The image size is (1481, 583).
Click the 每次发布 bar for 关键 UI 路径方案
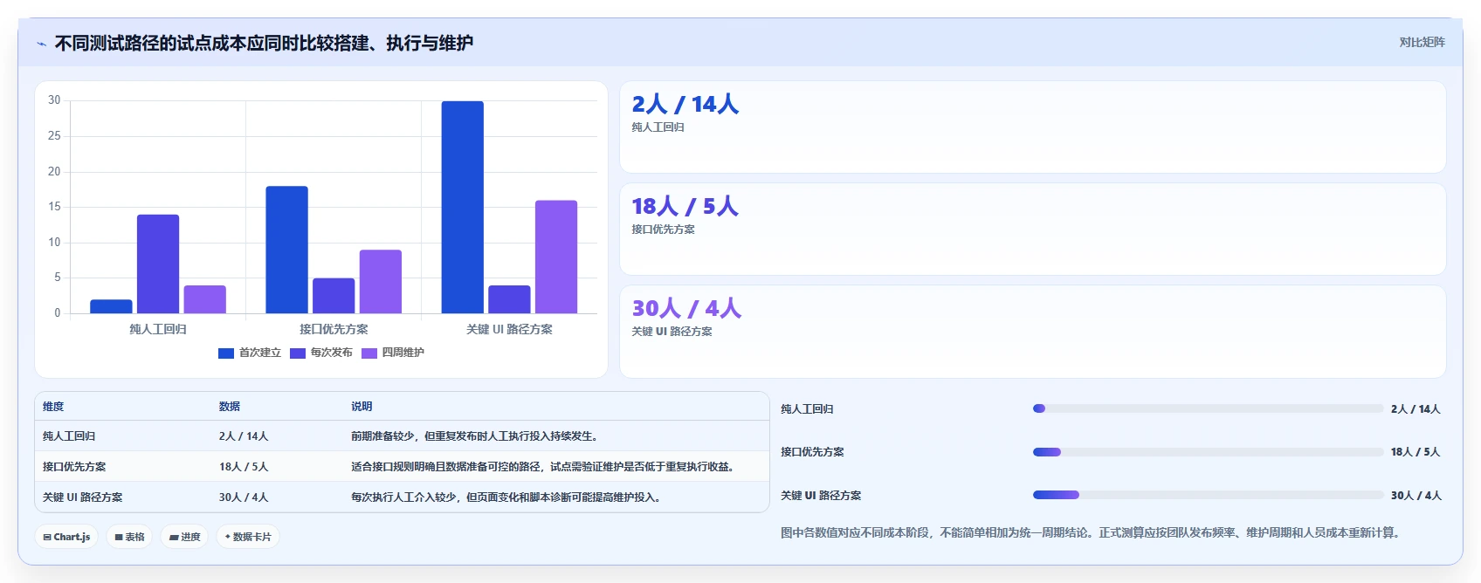coord(509,299)
